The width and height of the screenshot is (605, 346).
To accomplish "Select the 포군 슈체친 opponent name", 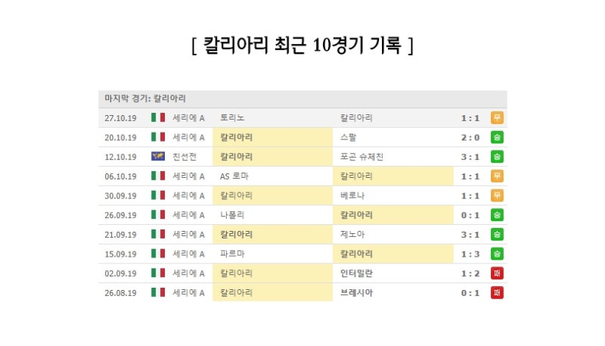I will tap(362, 157).
